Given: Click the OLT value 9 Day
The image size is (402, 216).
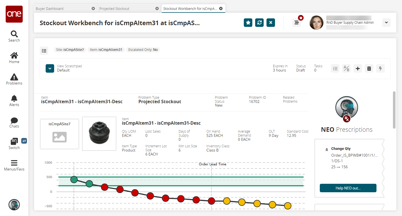Looking at the screenshot, I should 274,135.
